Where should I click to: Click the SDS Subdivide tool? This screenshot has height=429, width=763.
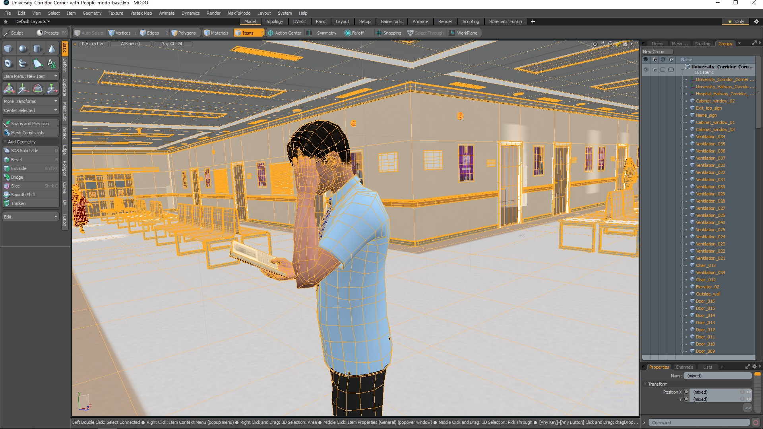(25, 151)
